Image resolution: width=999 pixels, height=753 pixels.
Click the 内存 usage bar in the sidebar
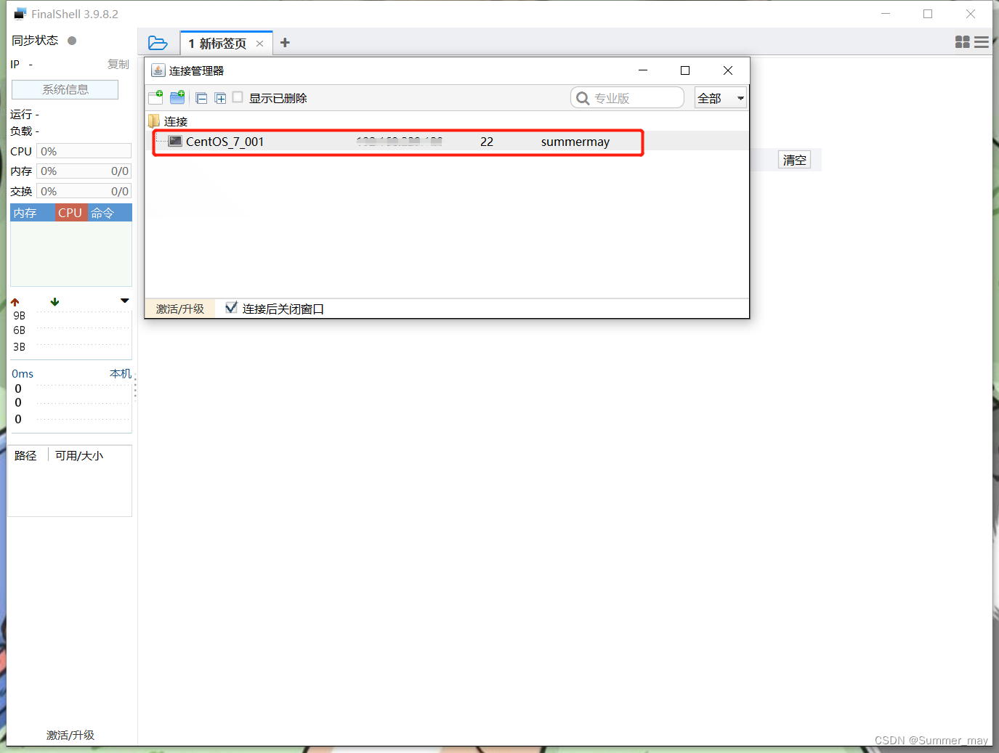84,171
